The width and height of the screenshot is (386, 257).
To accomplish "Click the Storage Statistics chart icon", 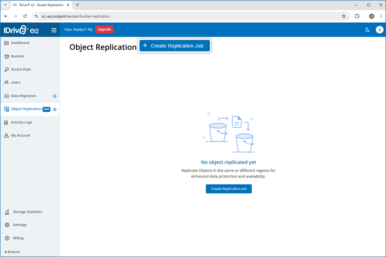I will pos(7,212).
